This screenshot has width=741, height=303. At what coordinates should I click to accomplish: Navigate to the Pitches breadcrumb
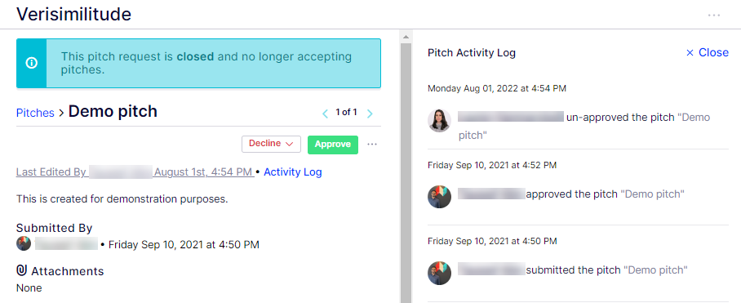35,113
